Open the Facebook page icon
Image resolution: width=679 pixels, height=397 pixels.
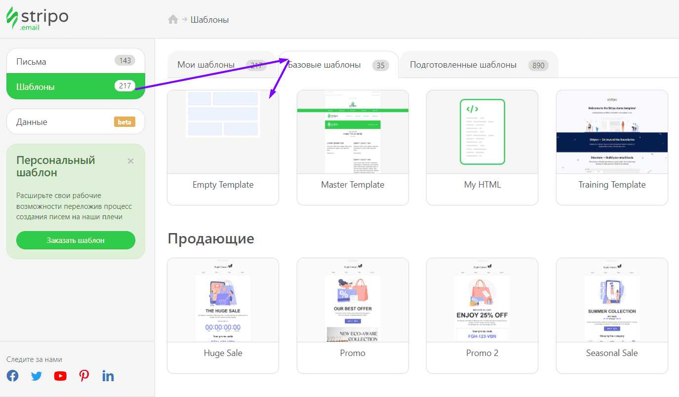coord(12,376)
